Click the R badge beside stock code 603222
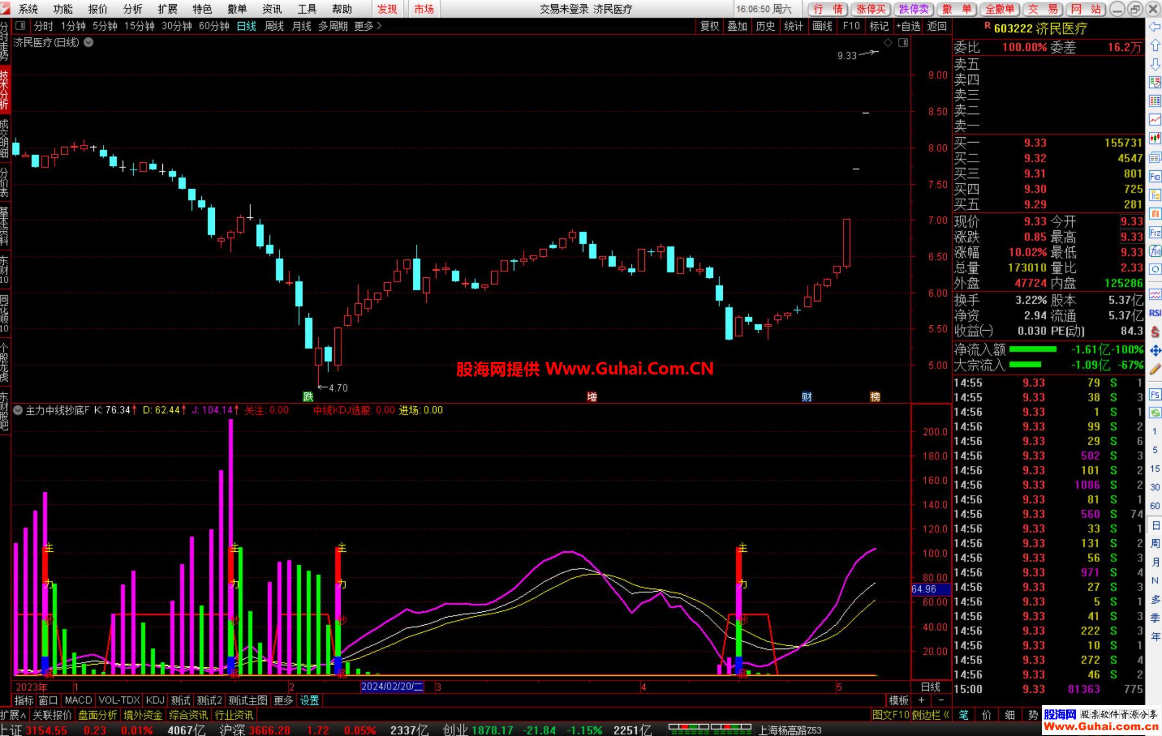1162x736 pixels. coord(987,25)
